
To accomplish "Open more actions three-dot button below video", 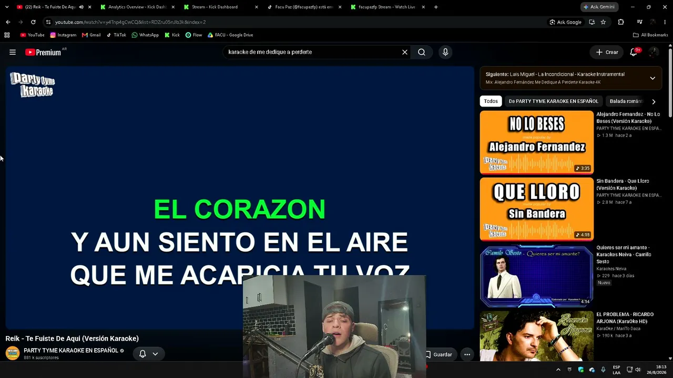I will (467, 354).
